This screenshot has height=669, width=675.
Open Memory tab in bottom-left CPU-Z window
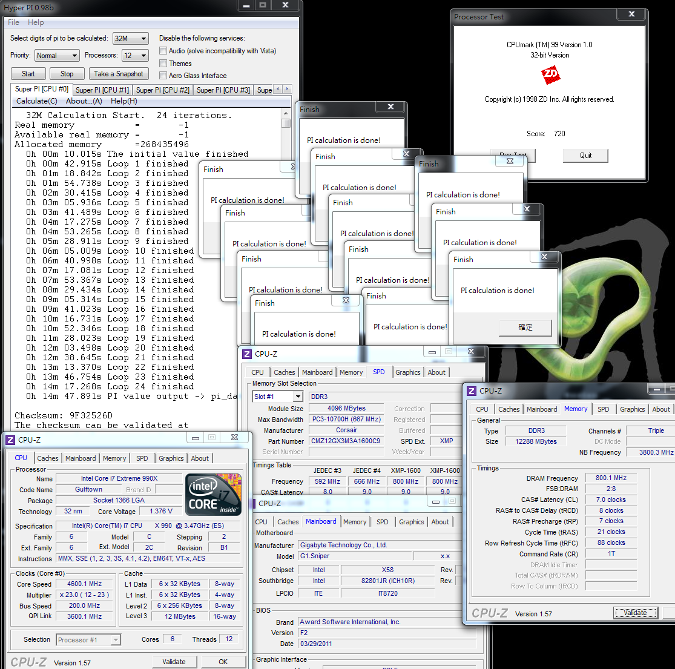point(114,458)
